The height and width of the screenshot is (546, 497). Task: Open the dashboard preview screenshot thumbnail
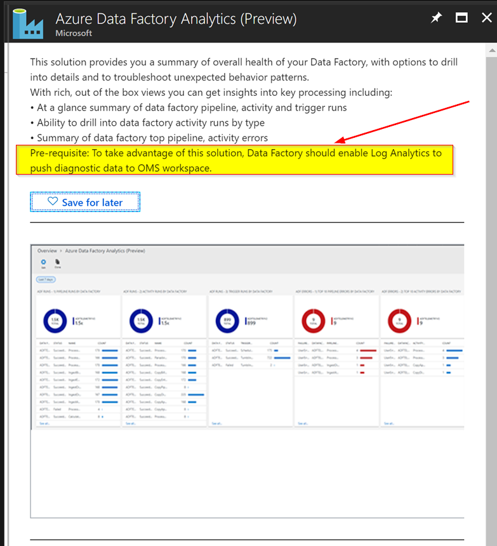click(x=247, y=381)
